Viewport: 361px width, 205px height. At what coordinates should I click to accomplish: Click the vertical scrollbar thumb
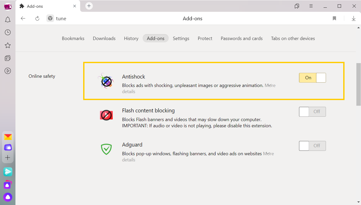pyautogui.click(x=358, y=84)
